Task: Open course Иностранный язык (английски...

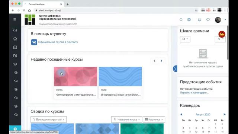Action: [120, 95]
